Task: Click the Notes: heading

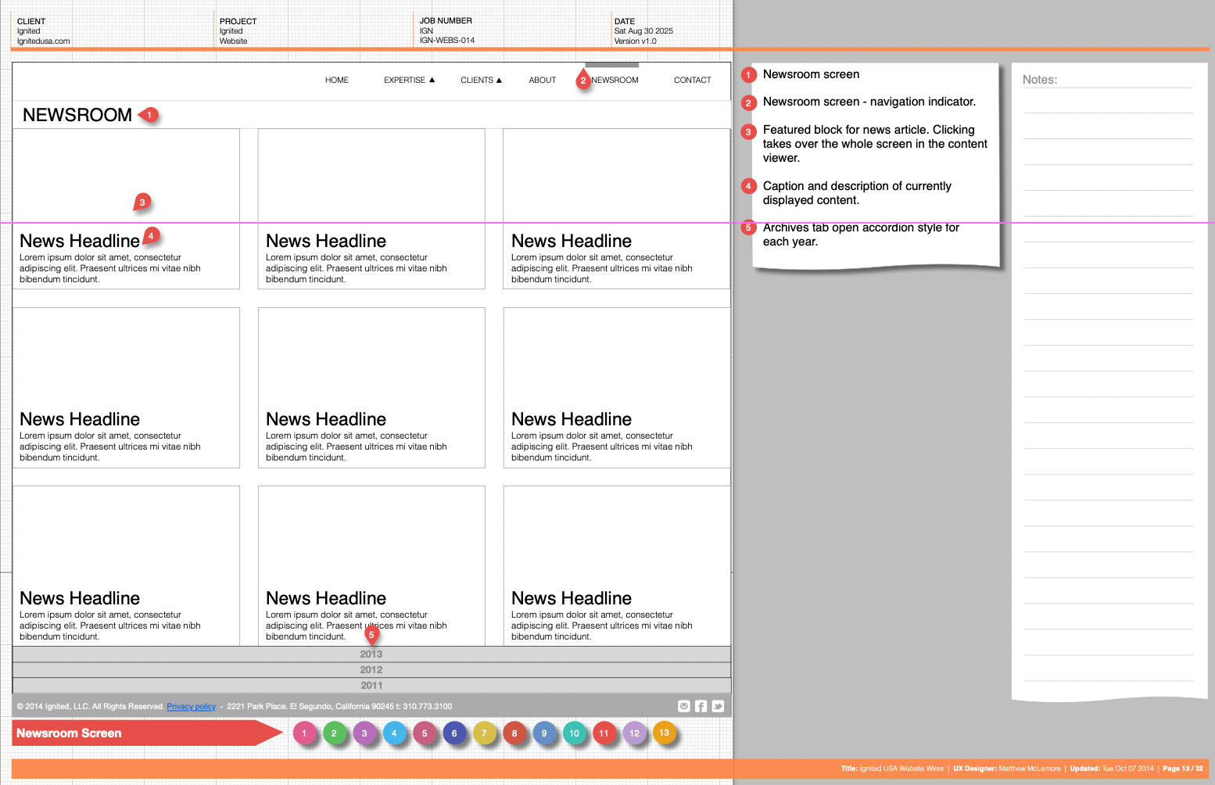Action: (x=1040, y=80)
